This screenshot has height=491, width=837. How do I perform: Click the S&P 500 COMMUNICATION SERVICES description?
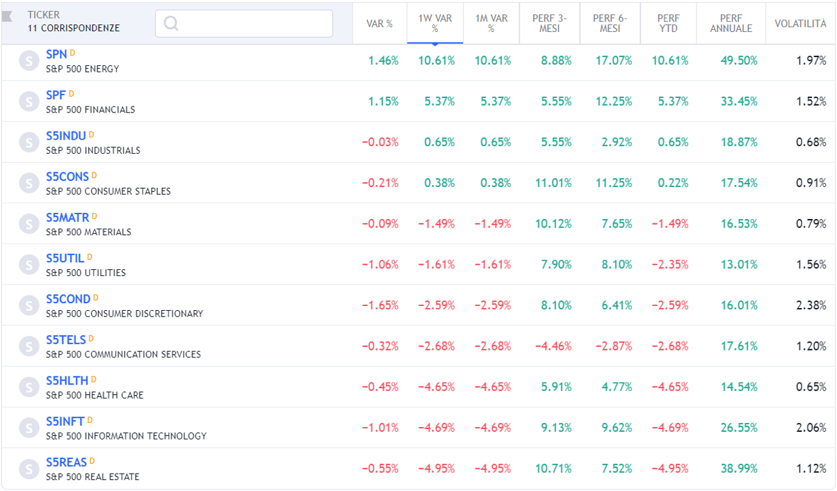pyautogui.click(x=123, y=355)
